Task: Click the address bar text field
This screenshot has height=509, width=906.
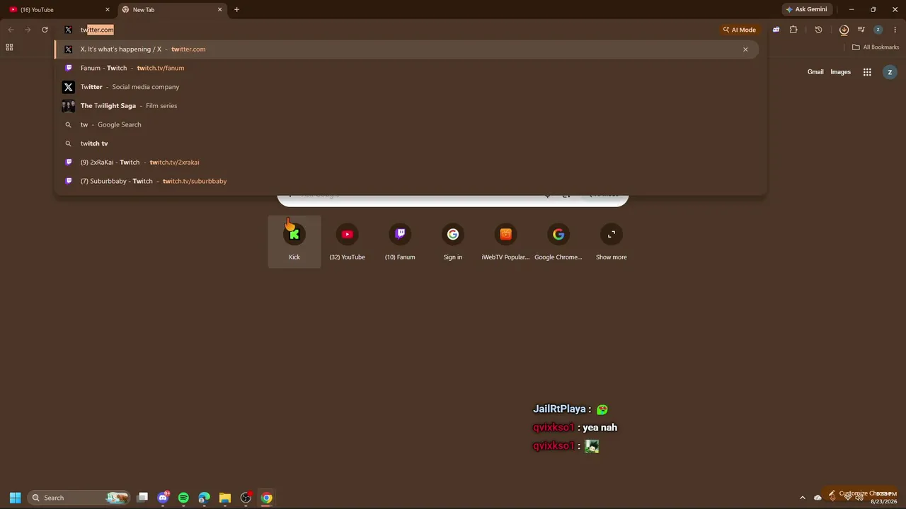Action: (396, 30)
